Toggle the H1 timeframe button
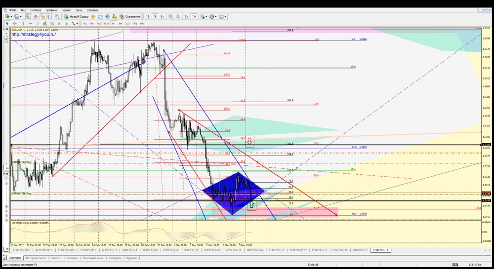This screenshot has height=269, width=494. 114,23
